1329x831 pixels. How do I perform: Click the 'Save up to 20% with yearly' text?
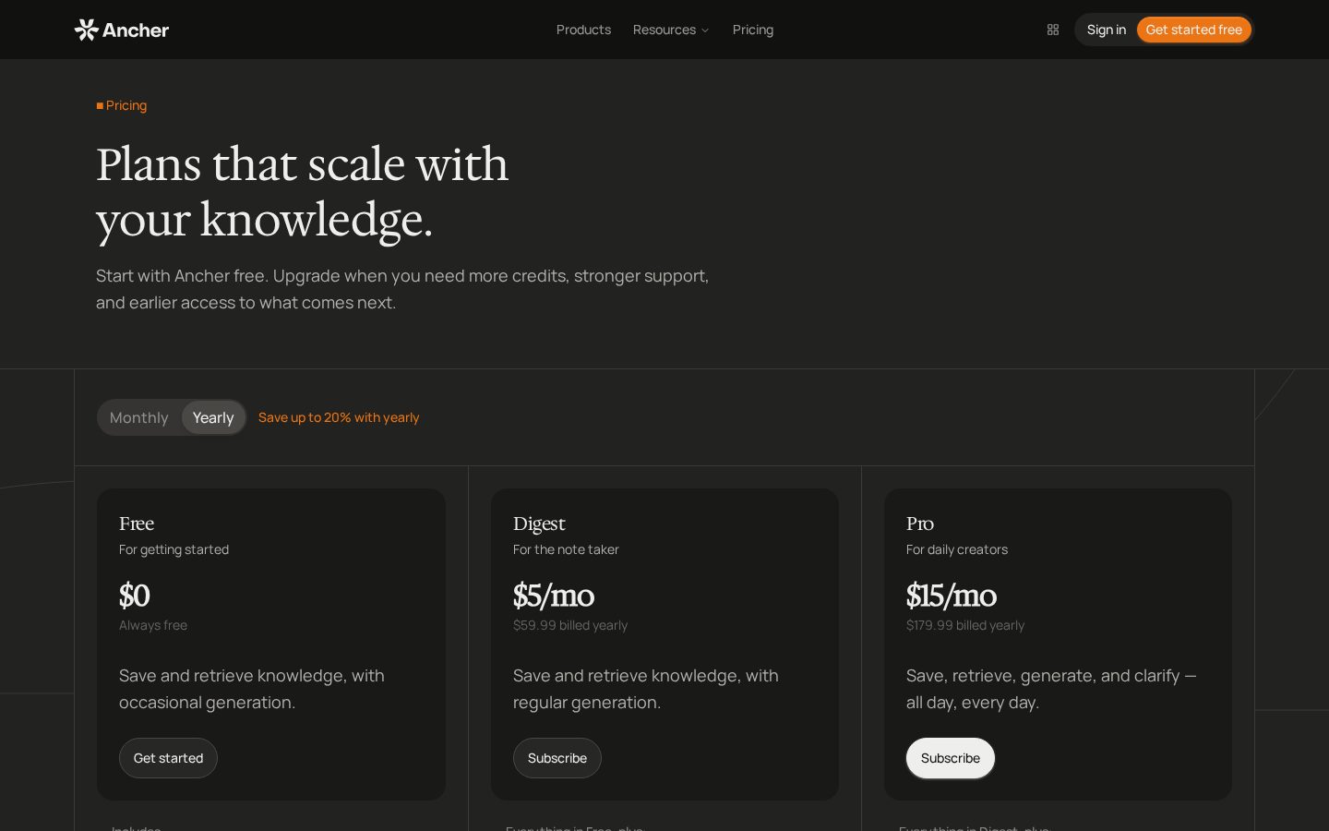coord(339,417)
